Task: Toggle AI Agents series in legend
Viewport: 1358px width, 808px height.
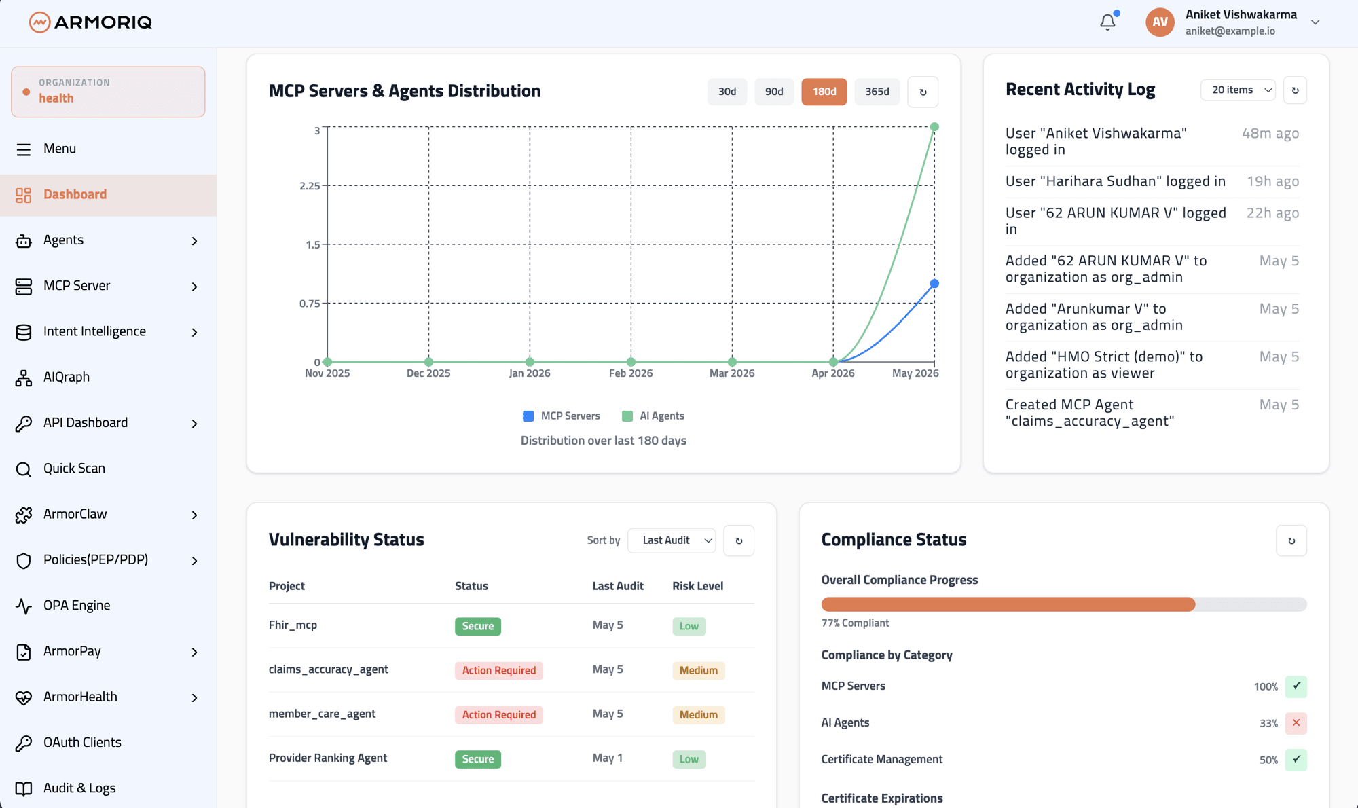Action: [x=653, y=416]
